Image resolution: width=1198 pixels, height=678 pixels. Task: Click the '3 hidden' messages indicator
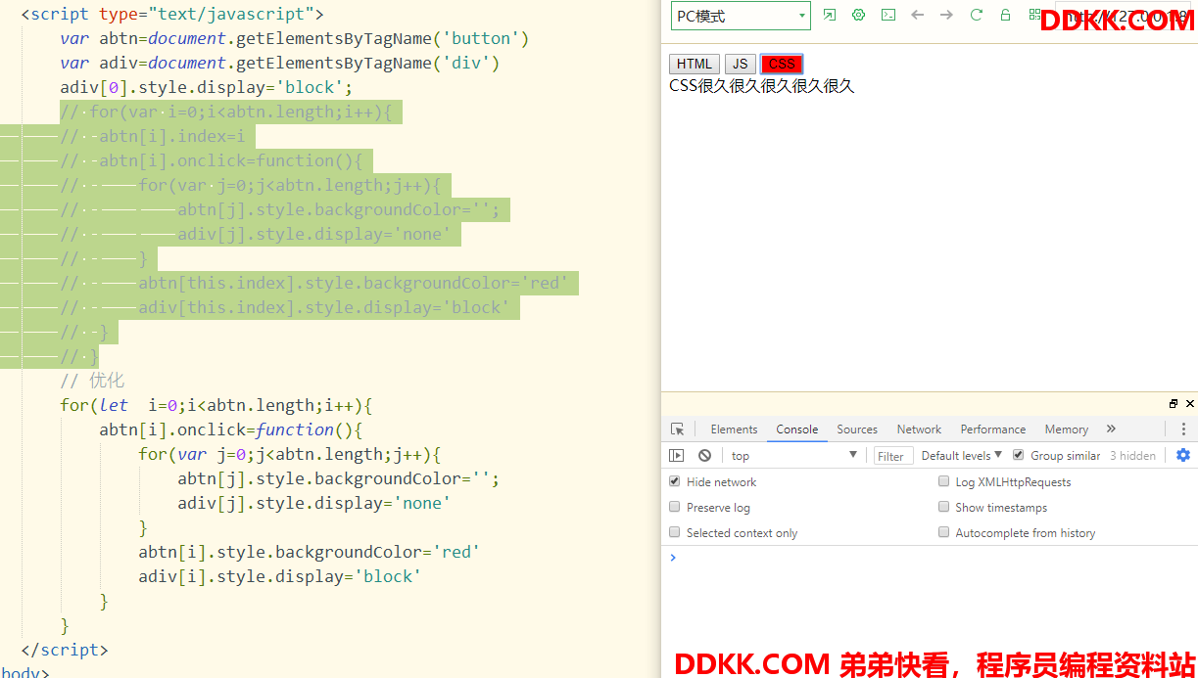1132,456
